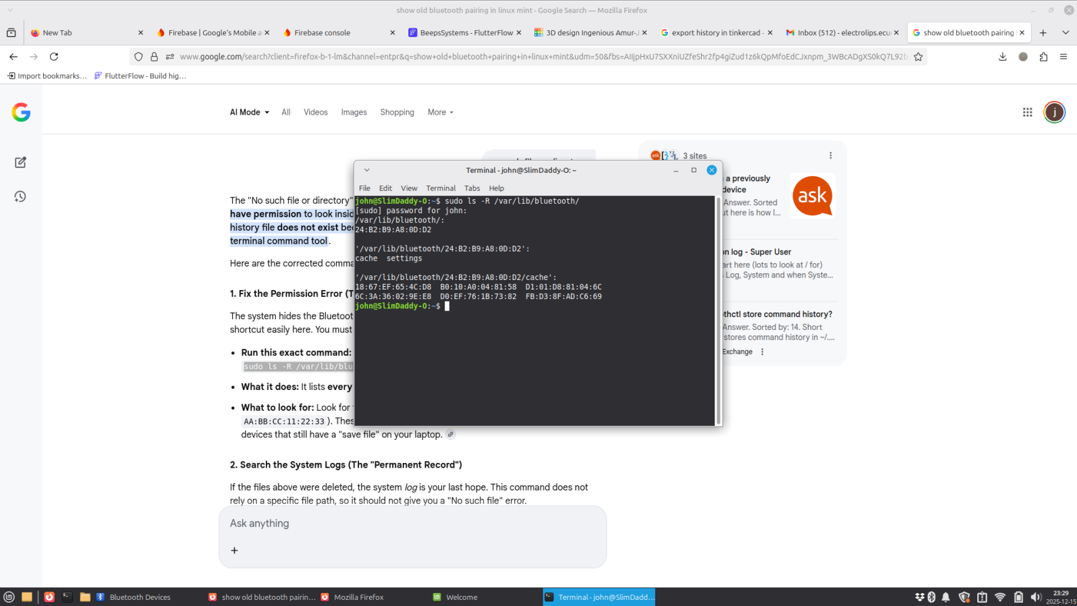1077x606 pixels.
Task: Open the list all tabs chevron
Action: 1065,32
